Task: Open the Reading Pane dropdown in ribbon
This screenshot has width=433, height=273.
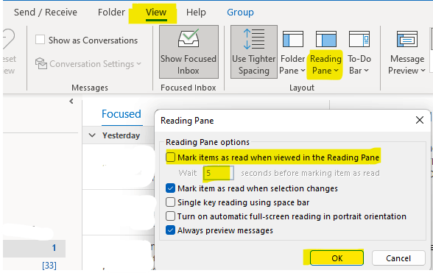Action: [x=325, y=65]
